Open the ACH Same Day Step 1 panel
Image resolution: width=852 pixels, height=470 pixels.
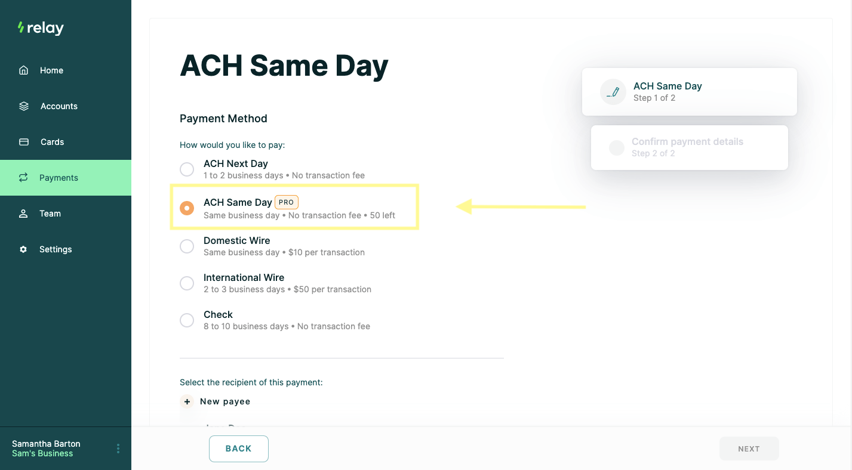pos(688,91)
